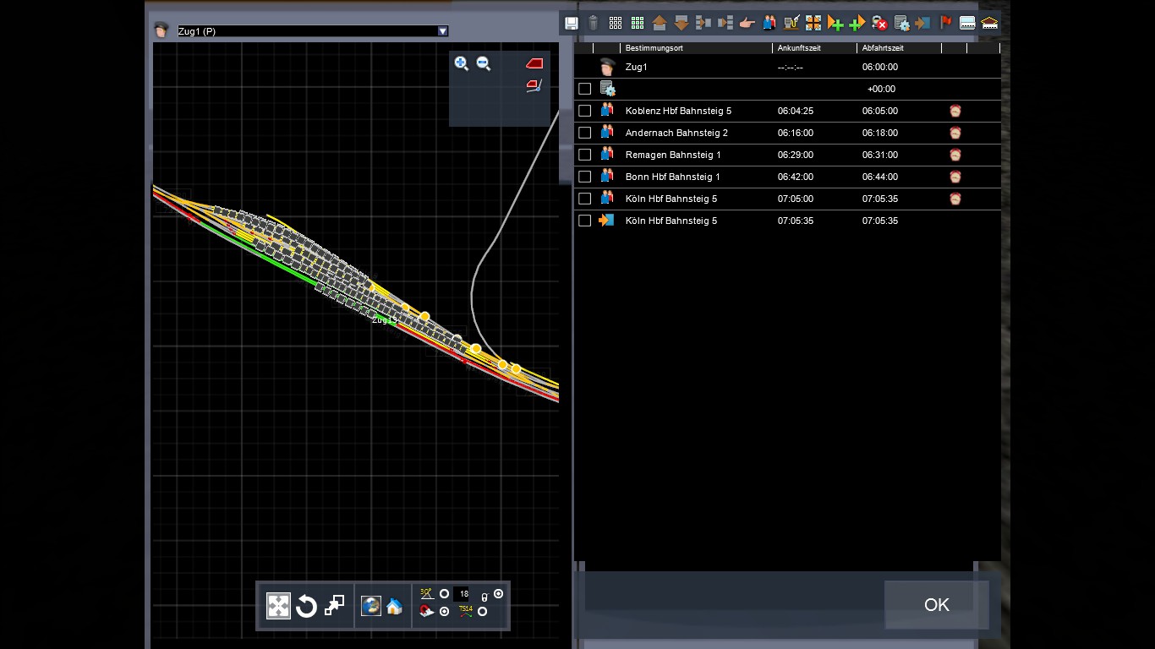
Task: Check the Andernach Bahnsteig 2 row checkbox
Action: pos(584,133)
